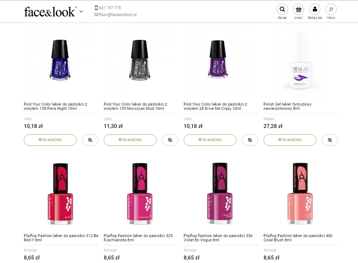Add Moroccan Mud polish to cart

click(130, 140)
